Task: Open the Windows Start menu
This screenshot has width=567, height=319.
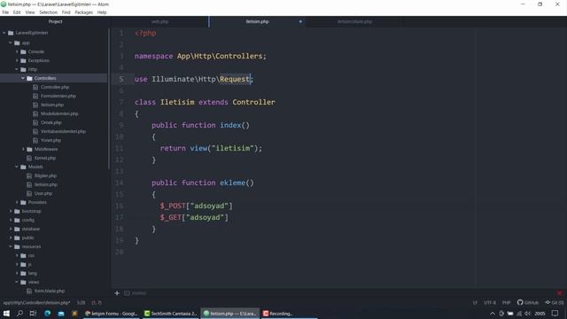Action: point(6,314)
